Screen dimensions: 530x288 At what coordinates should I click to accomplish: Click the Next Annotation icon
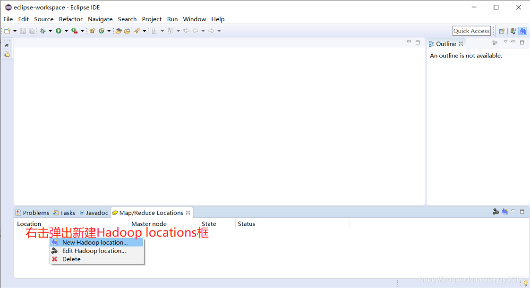point(154,31)
